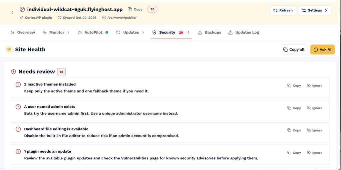The width and height of the screenshot is (341, 170).
Task: Click the Site Health shield icon
Action: [x=9, y=50]
